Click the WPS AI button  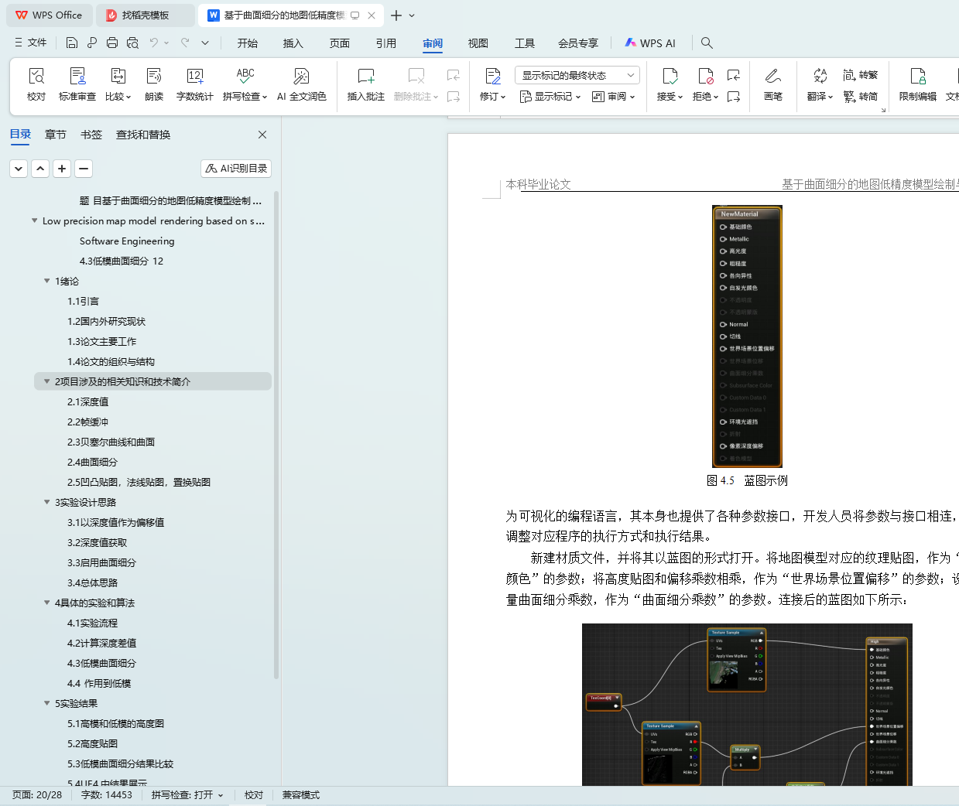click(x=650, y=43)
